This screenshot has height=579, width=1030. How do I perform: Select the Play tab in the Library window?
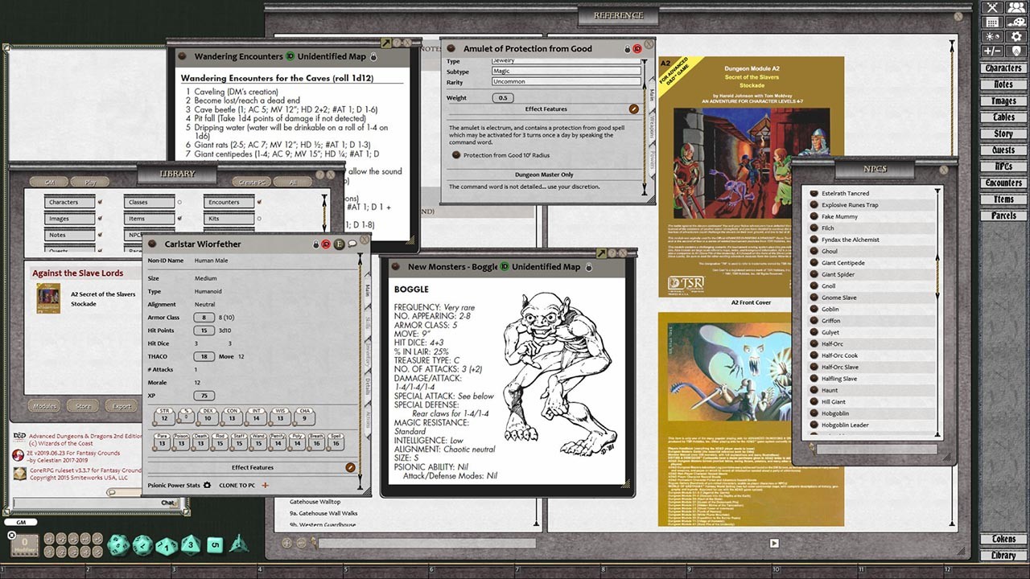[x=91, y=182]
